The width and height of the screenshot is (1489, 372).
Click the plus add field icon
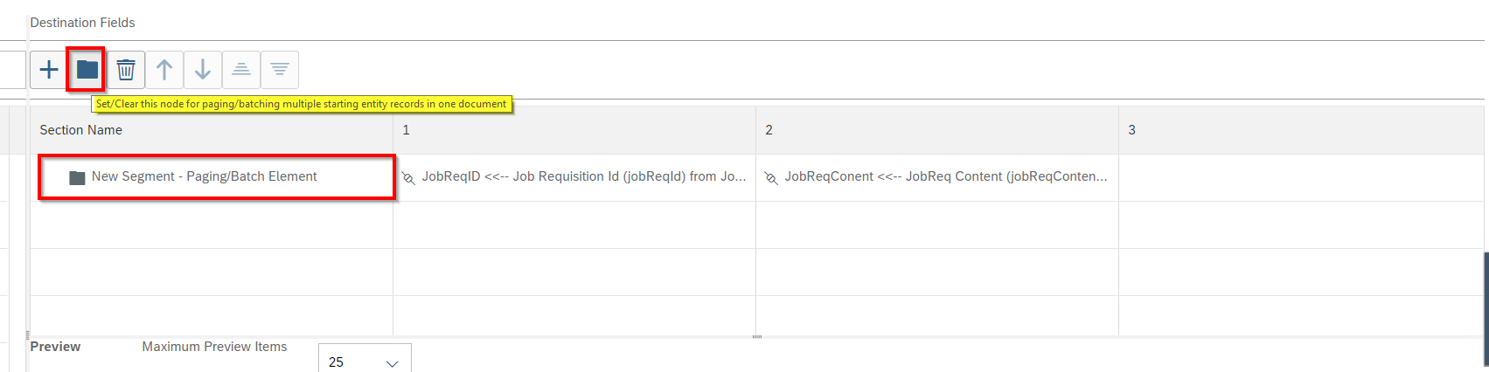pos(49,70)
